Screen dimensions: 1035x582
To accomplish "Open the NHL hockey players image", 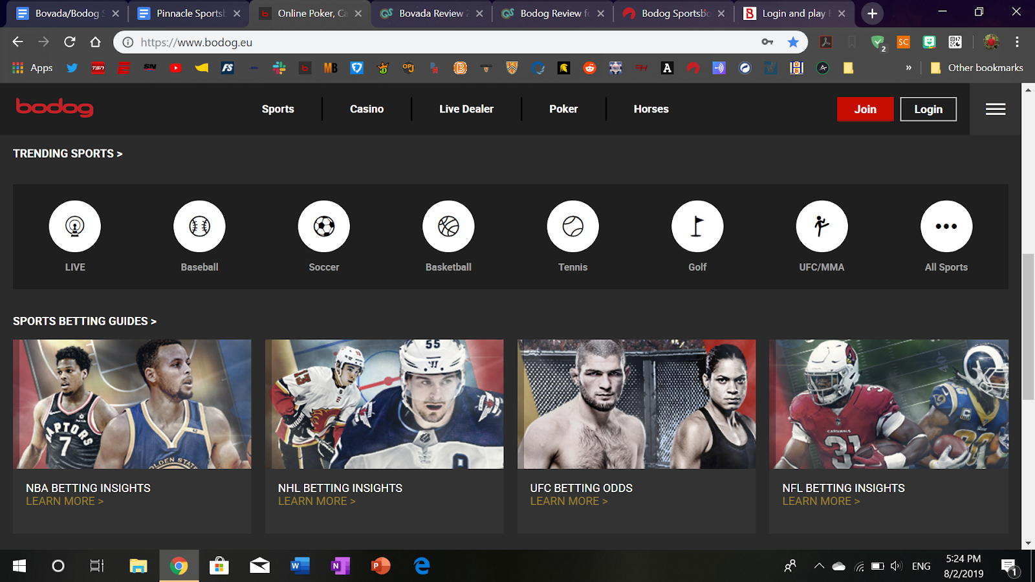I will [x=384, y=404].
